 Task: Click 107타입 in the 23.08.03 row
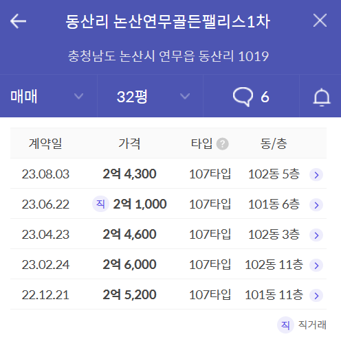click(210, 174)
